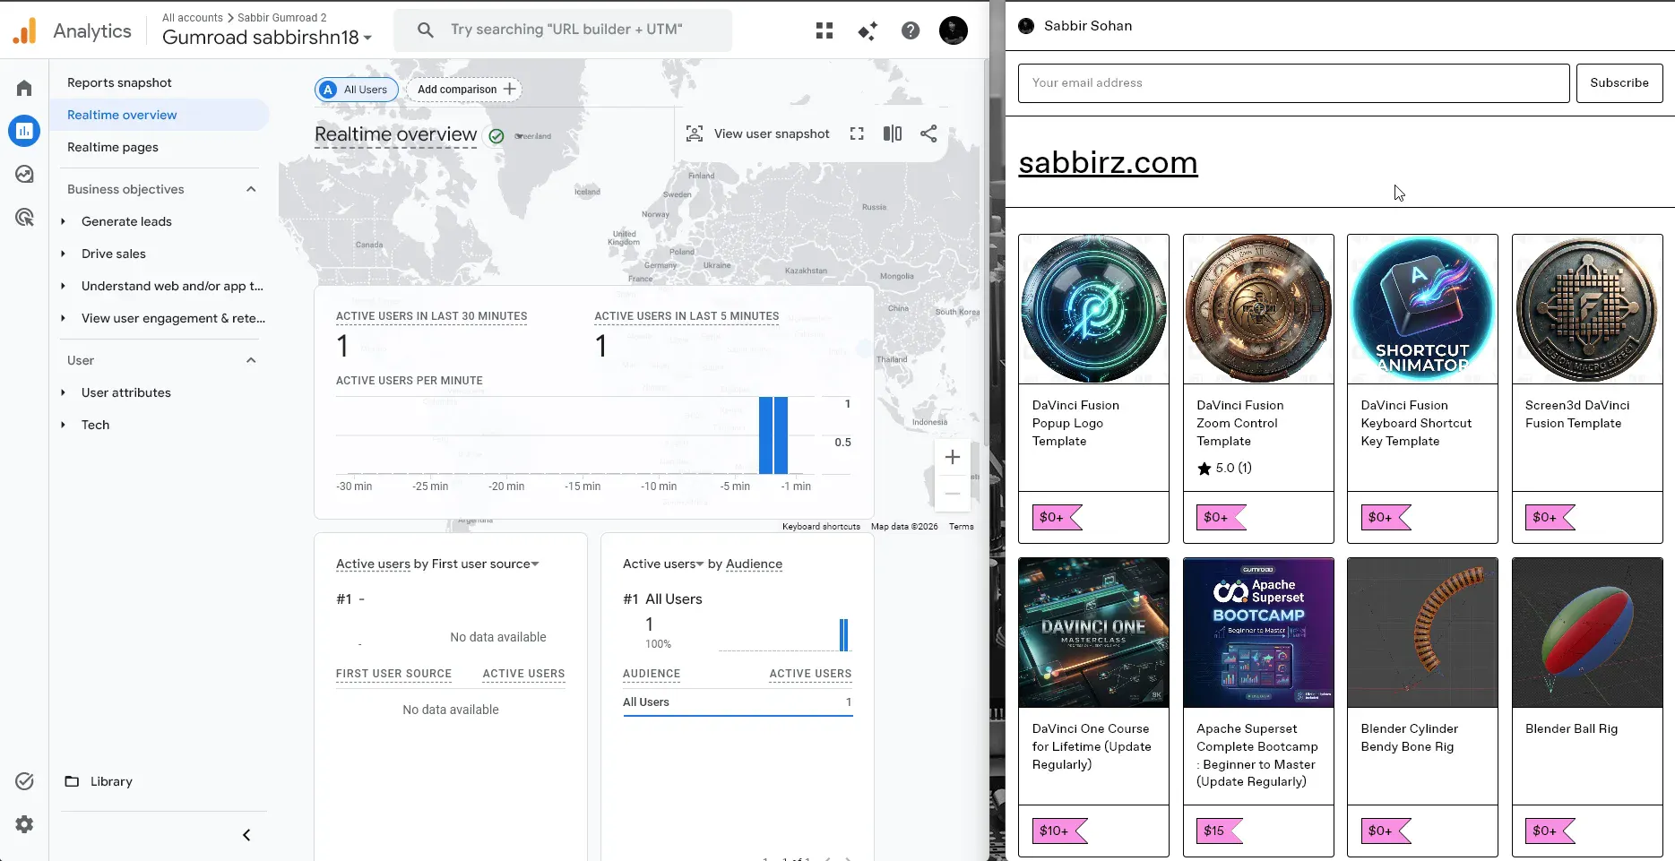Open the Admin gear icon
1675x861 pixels.
24,824
